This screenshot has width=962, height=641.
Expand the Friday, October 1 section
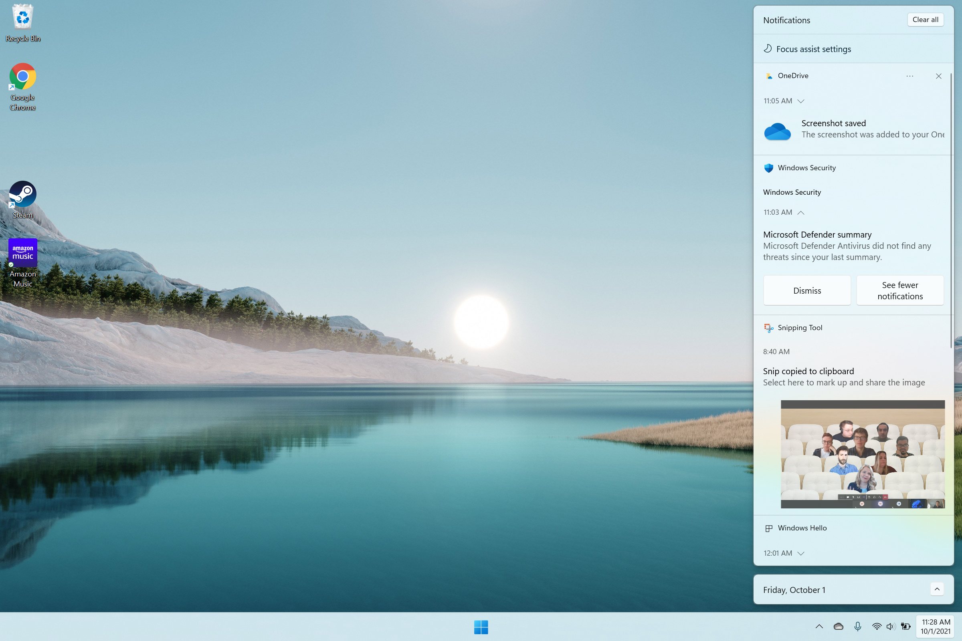938,589
